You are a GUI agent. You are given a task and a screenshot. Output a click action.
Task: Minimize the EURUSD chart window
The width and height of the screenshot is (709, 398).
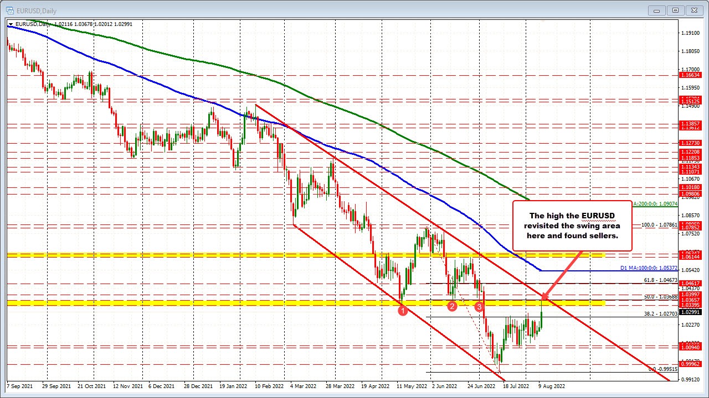point(656,10)
